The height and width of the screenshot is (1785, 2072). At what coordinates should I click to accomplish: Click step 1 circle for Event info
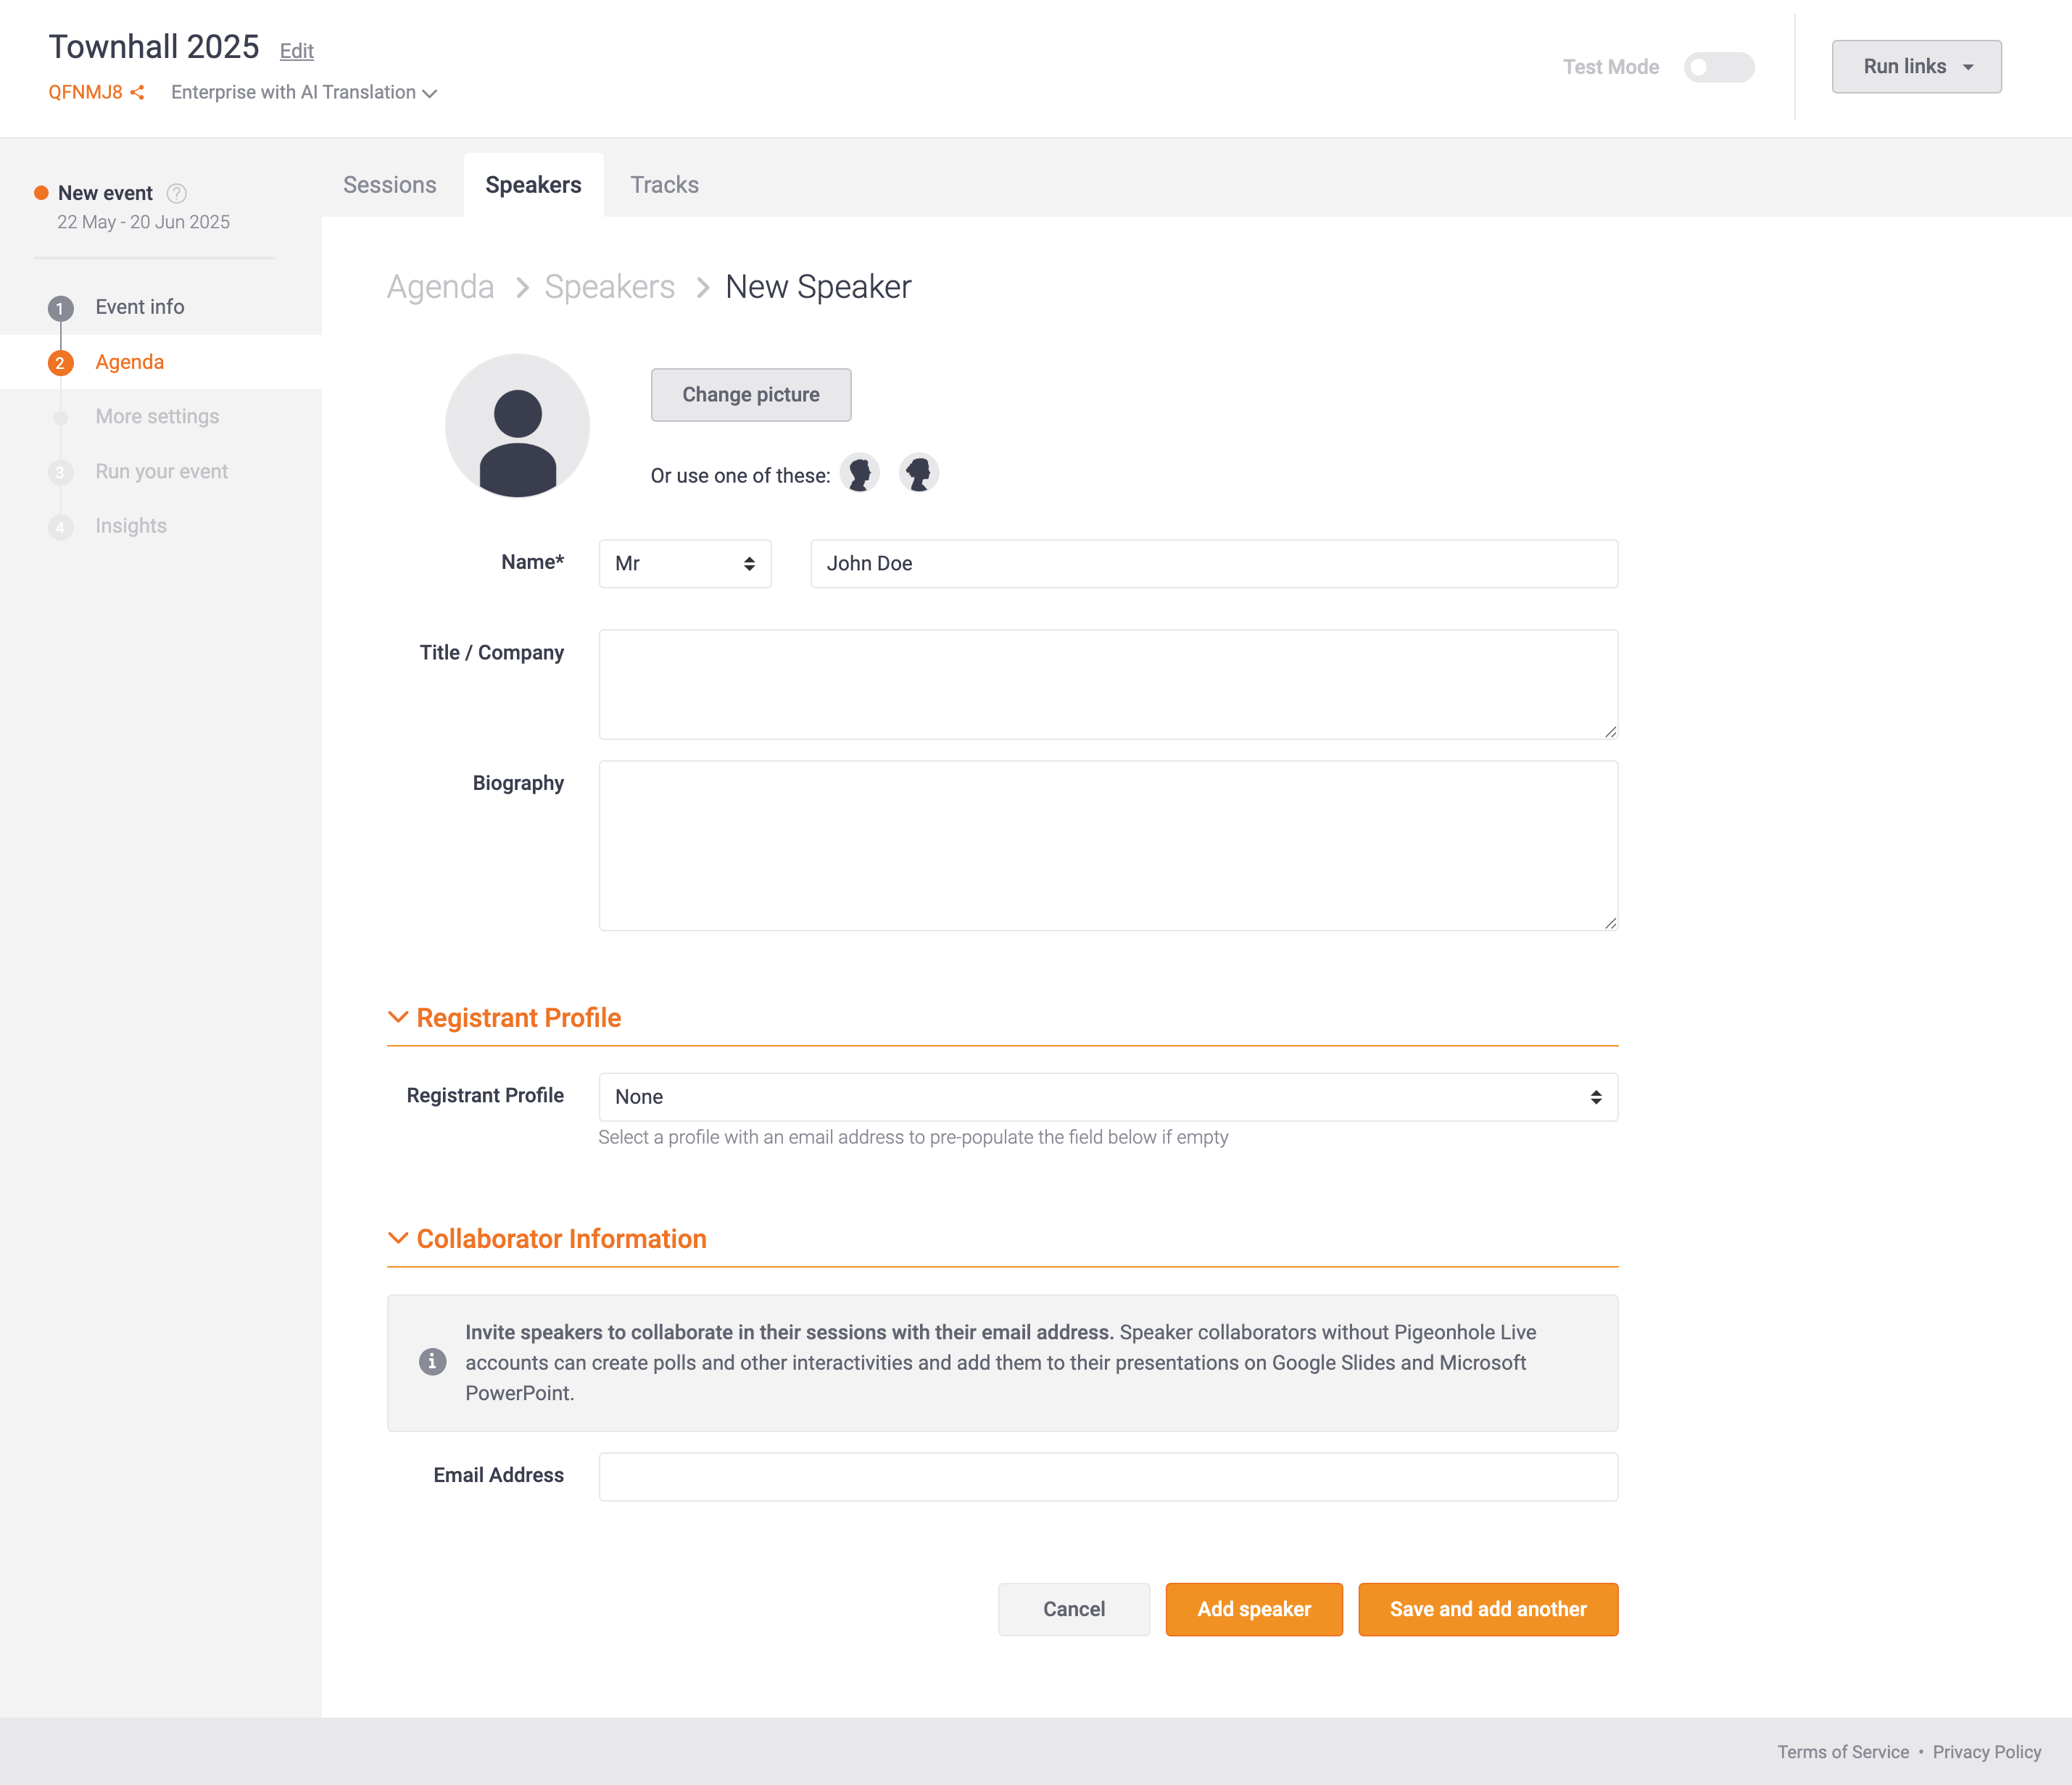coord(60,308)
